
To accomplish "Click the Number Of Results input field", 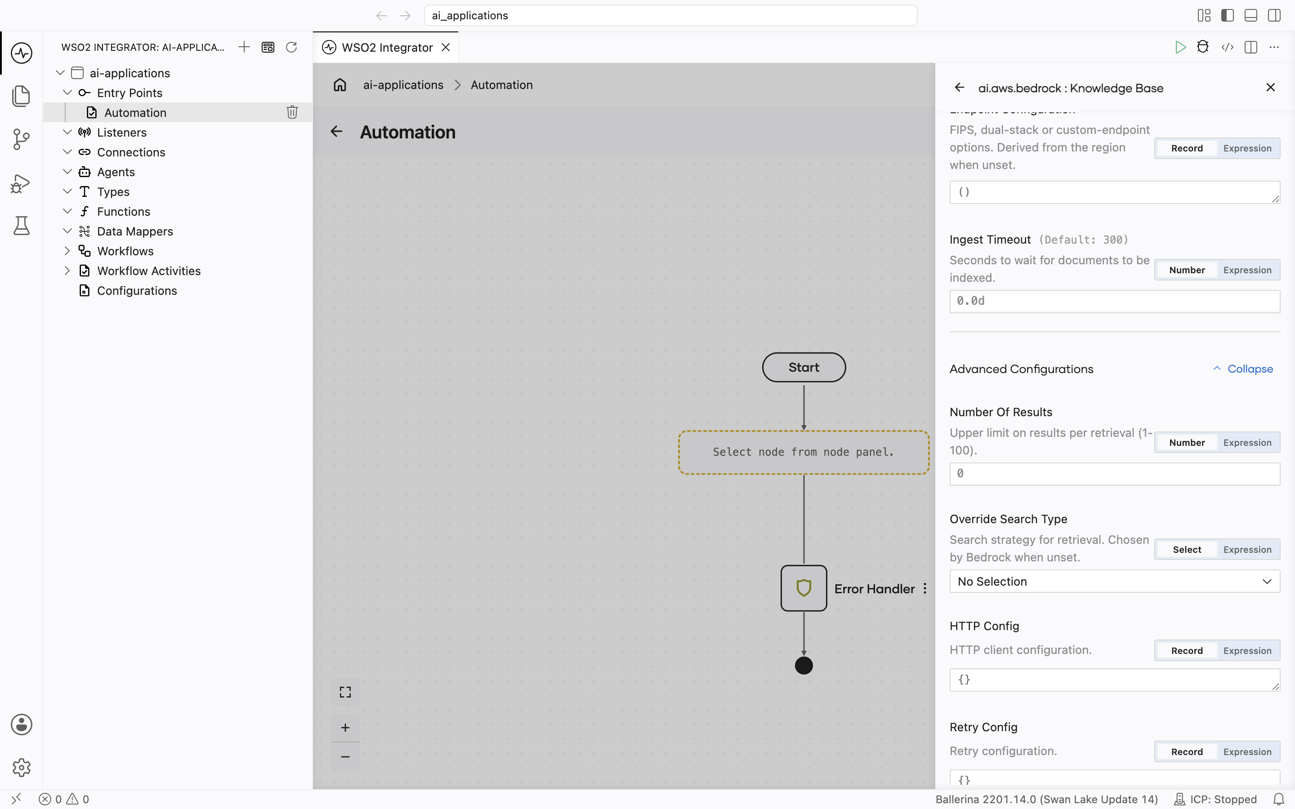I will pyautogui.click(x=1115, y=474).
